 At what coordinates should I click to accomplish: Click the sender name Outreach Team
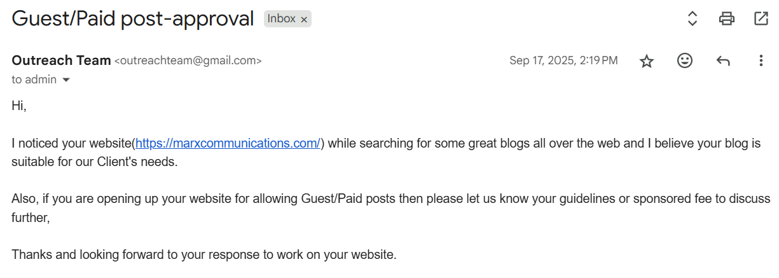61,60
